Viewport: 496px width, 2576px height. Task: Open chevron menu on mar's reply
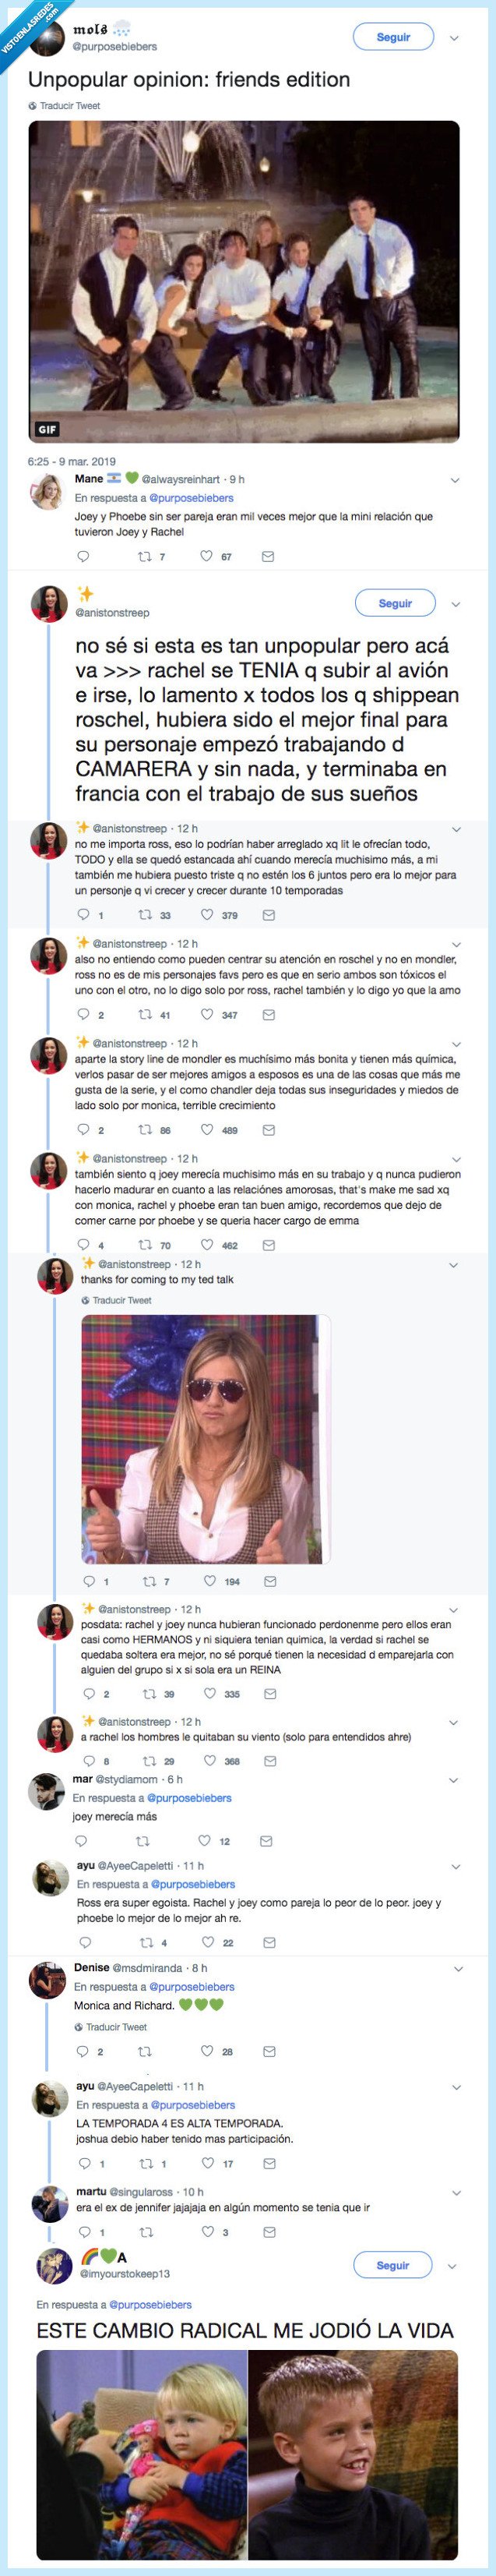[453, 1780]
